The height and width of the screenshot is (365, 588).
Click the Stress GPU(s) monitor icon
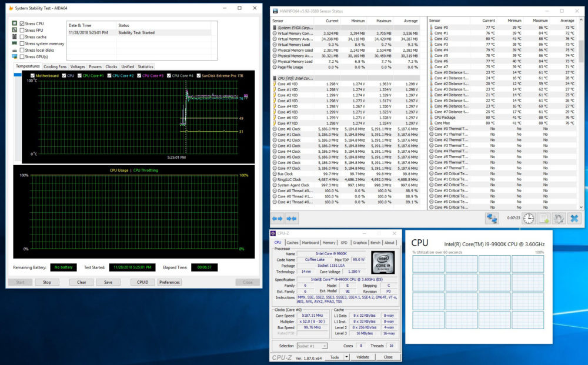(x=15, y=56)
